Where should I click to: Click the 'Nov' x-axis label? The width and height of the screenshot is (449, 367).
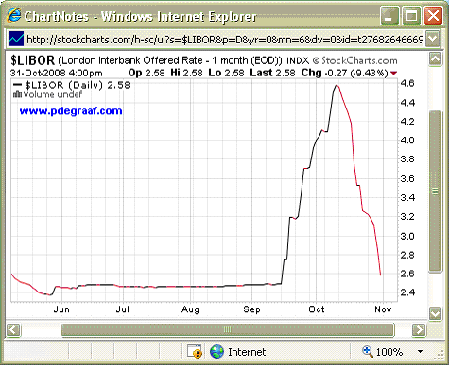click(x=383, y=309)
